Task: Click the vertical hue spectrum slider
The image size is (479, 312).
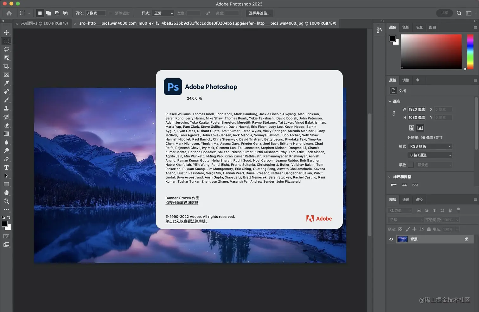Action: pyautogui.click(x=470, y=52)
